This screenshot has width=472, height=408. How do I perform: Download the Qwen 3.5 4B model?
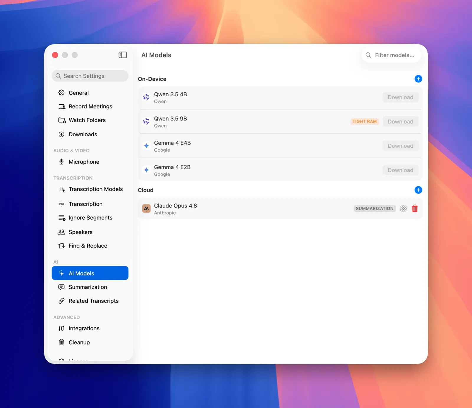[x=400, y=97]
